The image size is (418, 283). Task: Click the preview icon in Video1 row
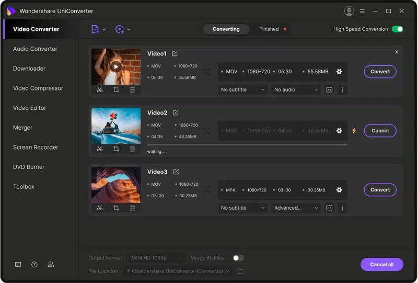click(330, 89)
